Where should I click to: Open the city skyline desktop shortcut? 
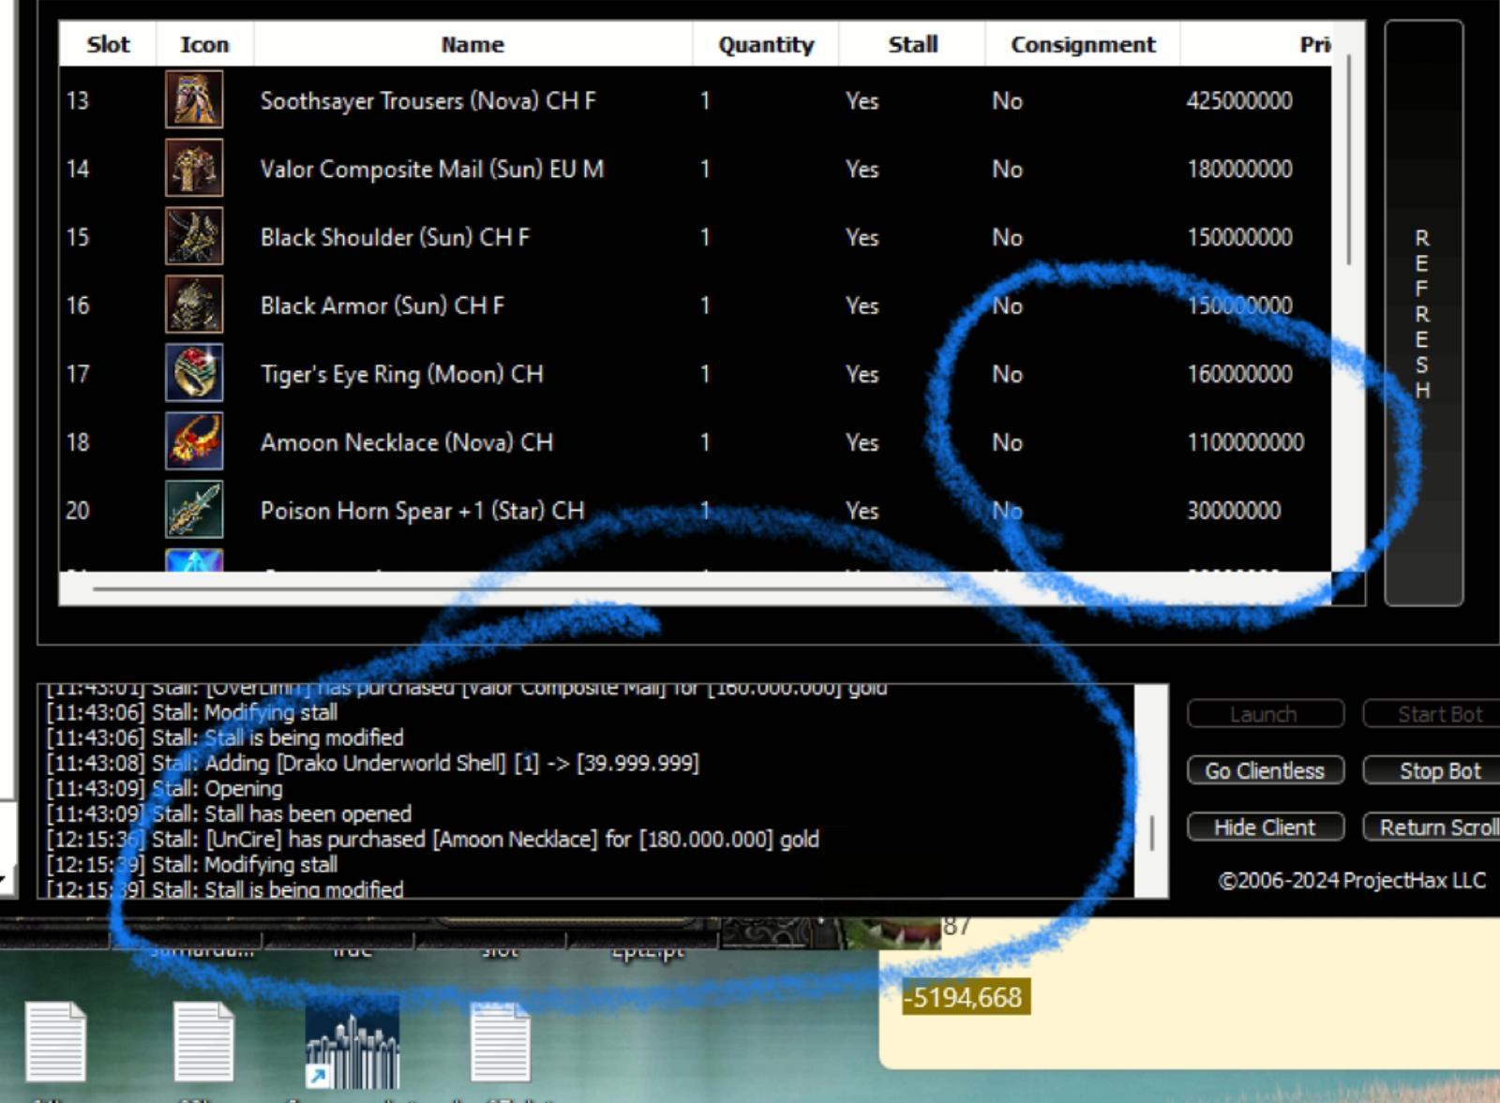point(352,1041)
